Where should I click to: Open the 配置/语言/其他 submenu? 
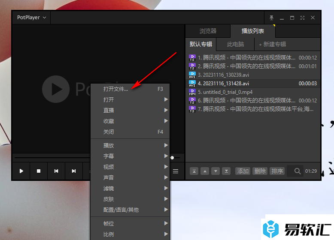(130, 210)
